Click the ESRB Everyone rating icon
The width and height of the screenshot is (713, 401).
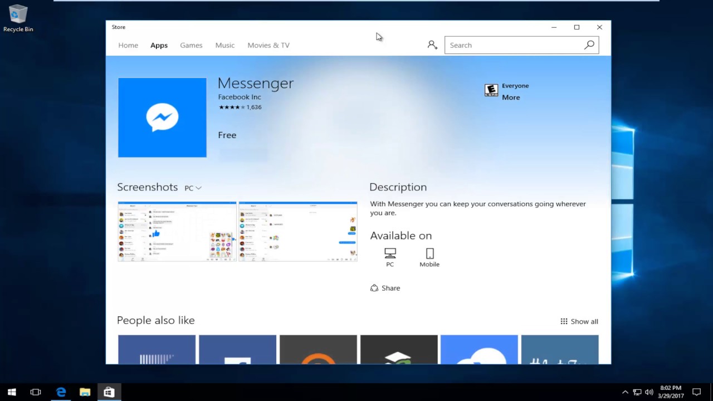pyautogui.click(x=491, y=90)
